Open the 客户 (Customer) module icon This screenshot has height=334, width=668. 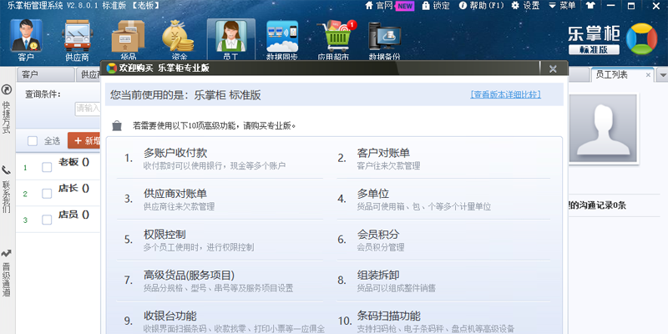pyautogui.click(x=27, y=39)
